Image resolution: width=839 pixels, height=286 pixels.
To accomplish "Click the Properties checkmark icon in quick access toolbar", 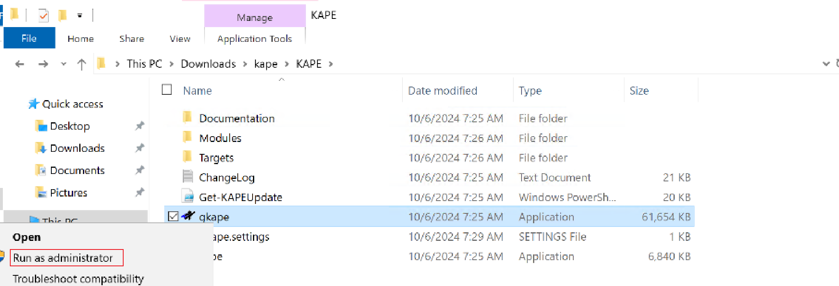I will pyautogui.click(x=44, y=16).
